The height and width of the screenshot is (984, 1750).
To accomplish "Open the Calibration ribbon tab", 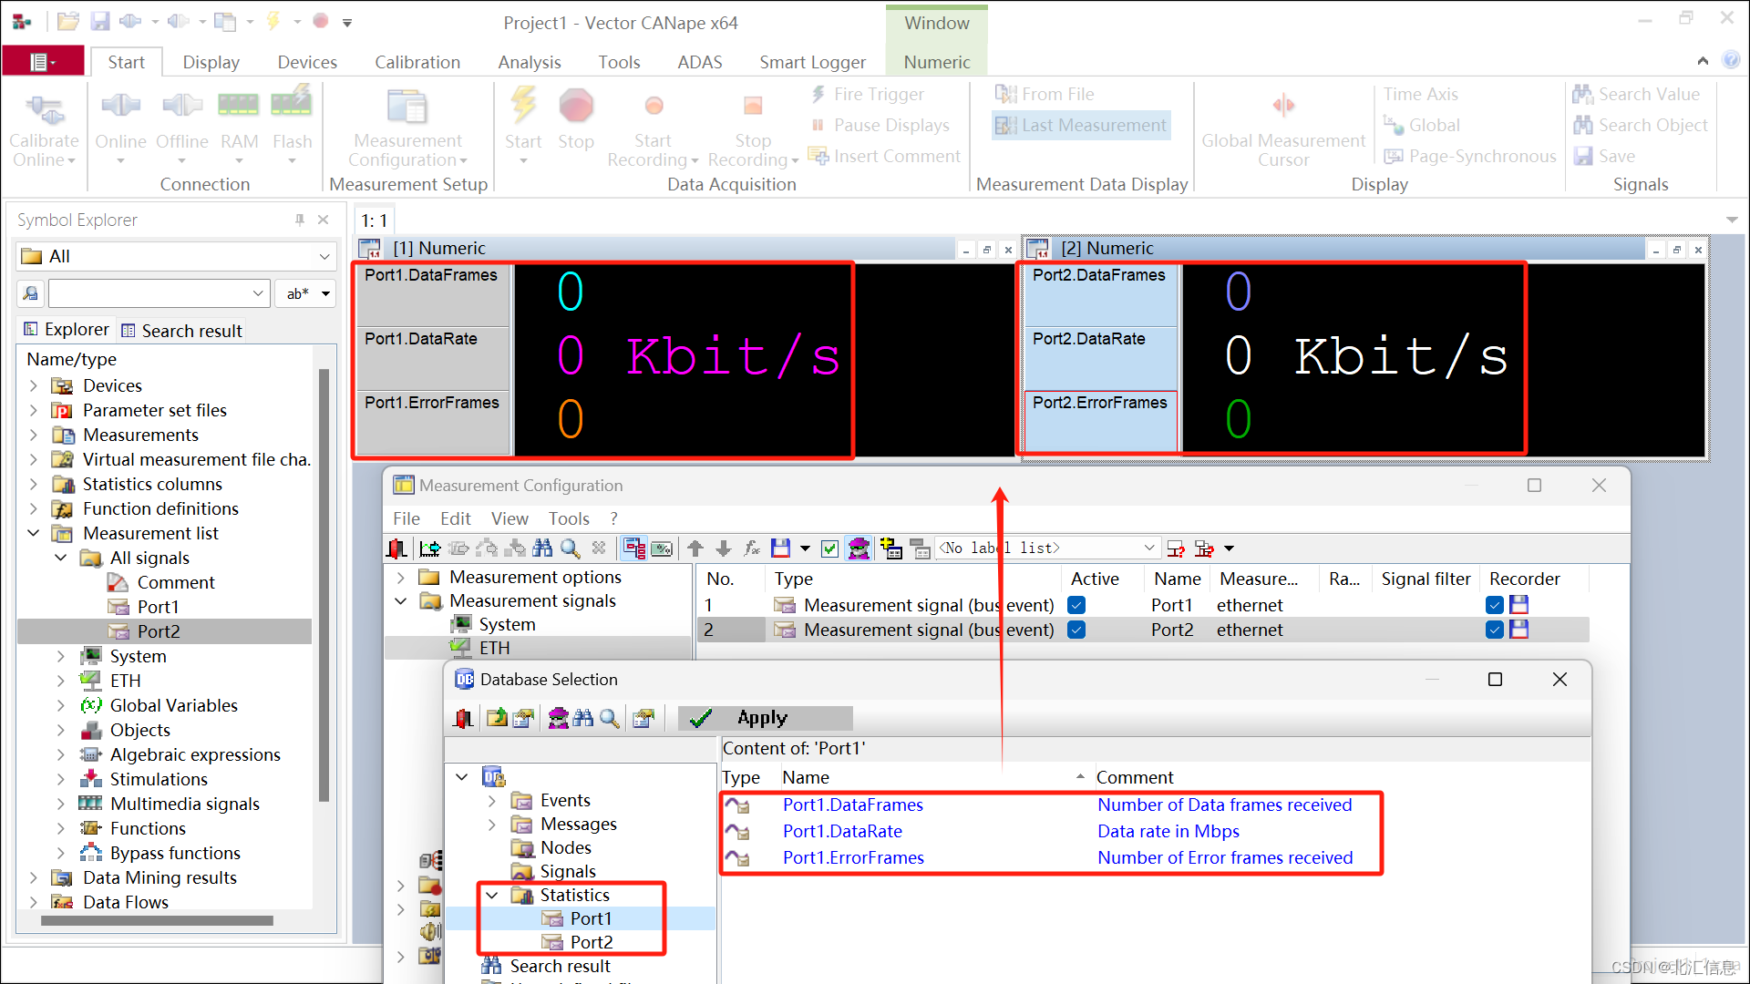I will point(417,62).
